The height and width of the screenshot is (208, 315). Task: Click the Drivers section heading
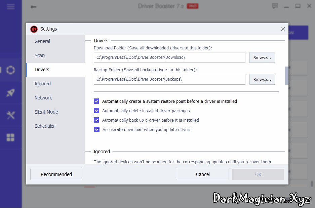101,41
